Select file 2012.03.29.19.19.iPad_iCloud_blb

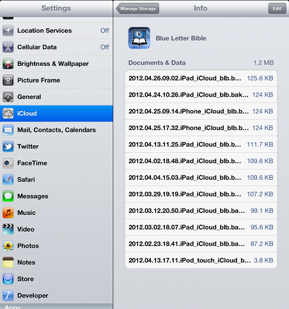coord(201,194)
